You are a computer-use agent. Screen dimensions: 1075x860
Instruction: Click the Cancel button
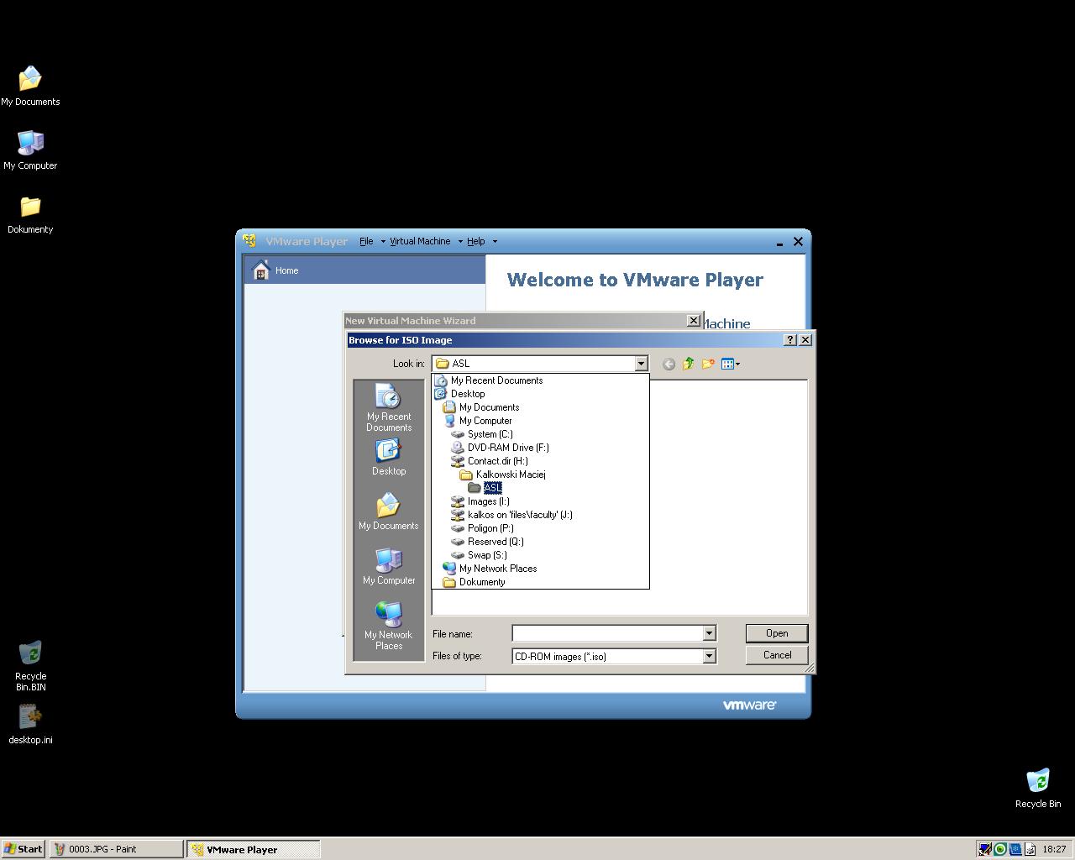[777, 655]
